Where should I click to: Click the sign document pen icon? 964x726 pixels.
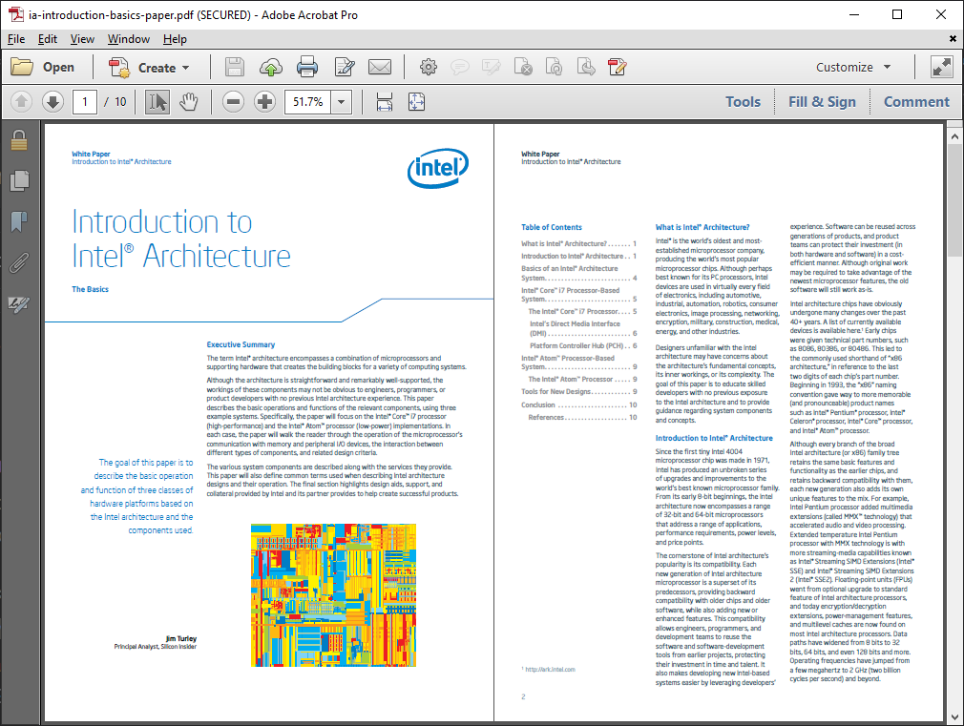(617, 67)
